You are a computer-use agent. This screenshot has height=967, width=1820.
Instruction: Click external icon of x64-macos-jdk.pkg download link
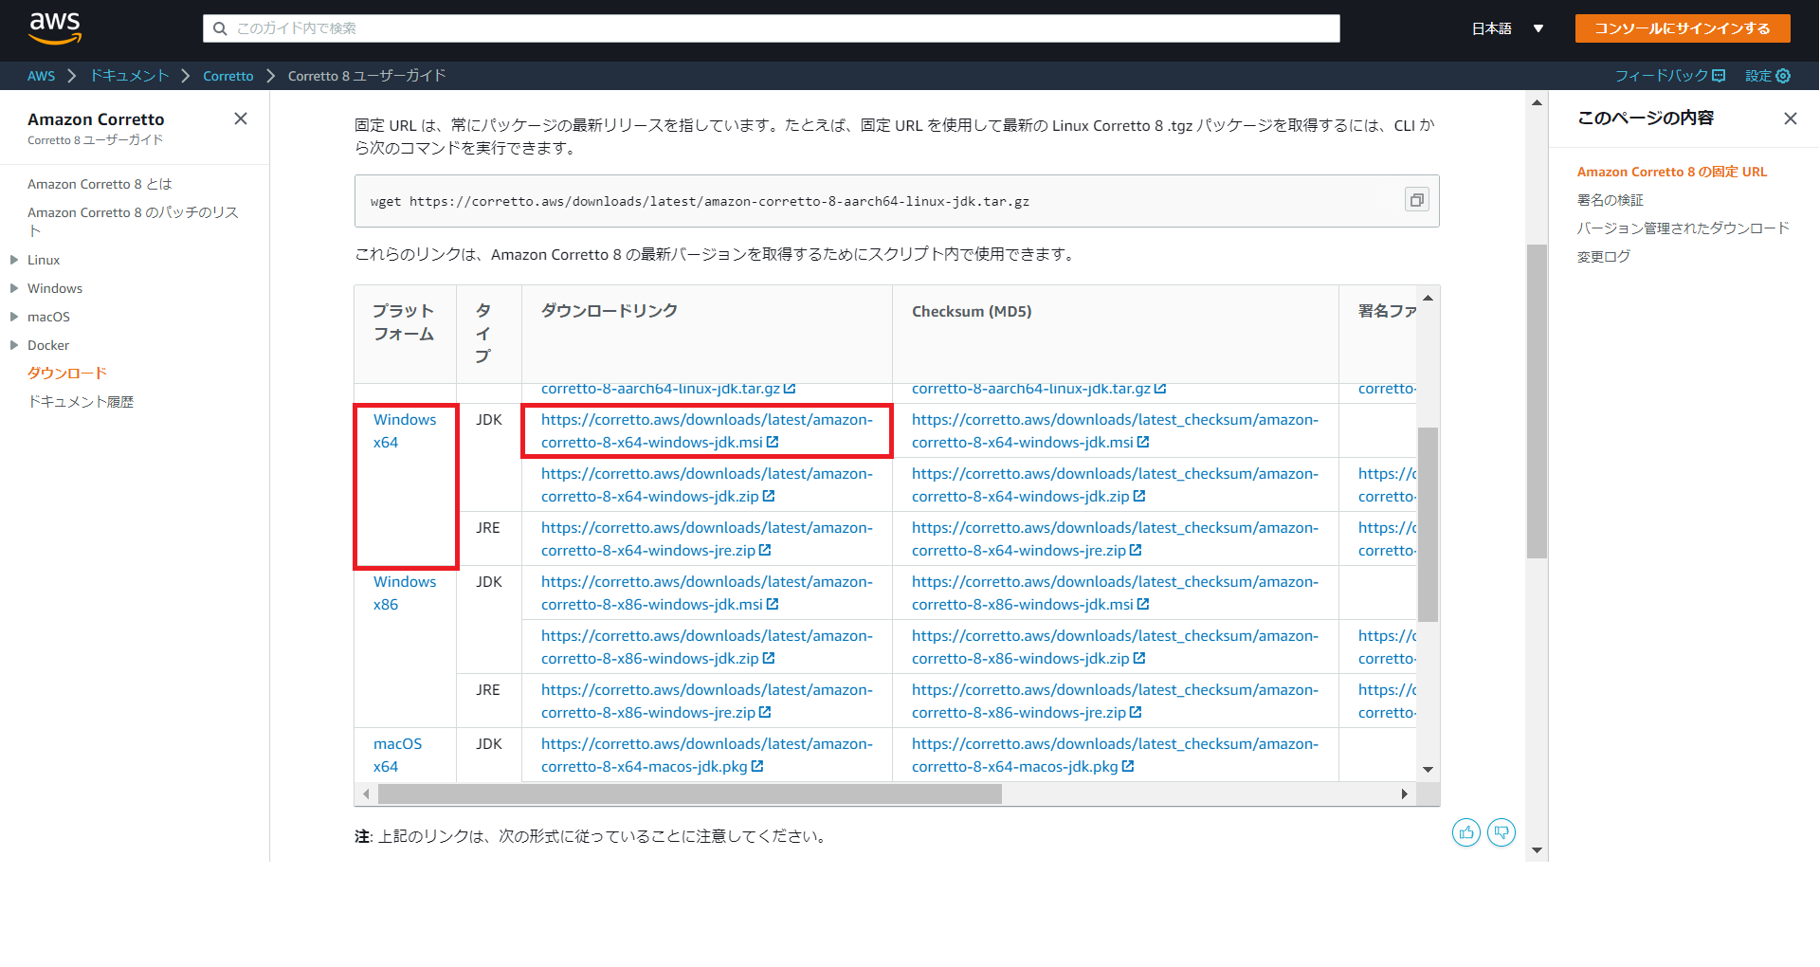pyautogui.click(x=757, y=766)
